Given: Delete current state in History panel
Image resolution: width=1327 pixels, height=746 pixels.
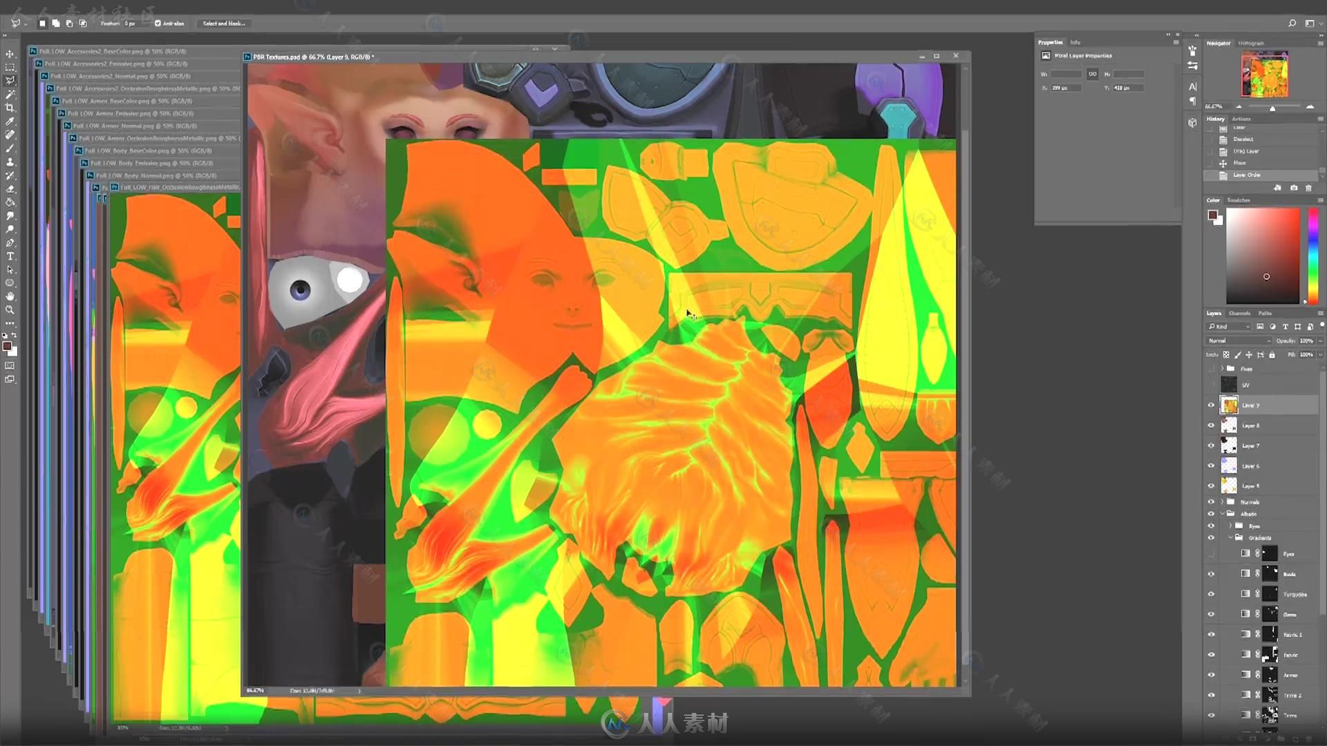Looking at the screenshot, I should [1308, 188].
